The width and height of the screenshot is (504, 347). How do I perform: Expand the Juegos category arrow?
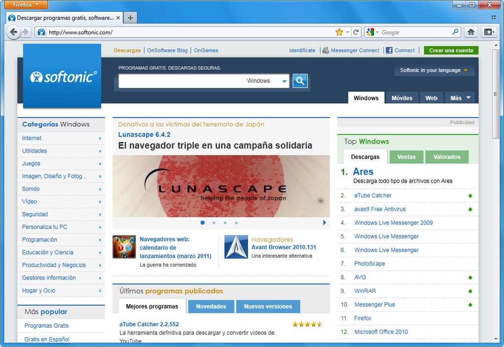(100, 164)
